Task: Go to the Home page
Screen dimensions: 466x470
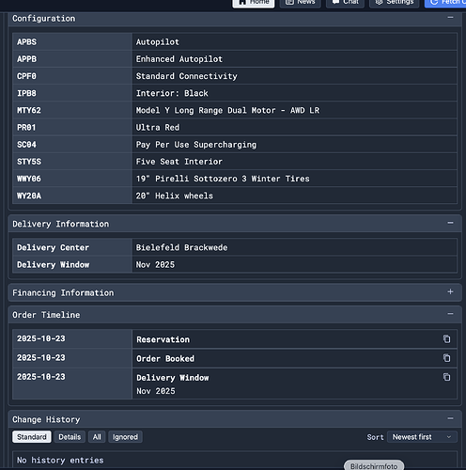Action: (254, 3)
